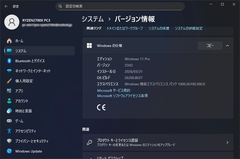Open プロダクト キーとライセンス認証 details

[158, 142]
